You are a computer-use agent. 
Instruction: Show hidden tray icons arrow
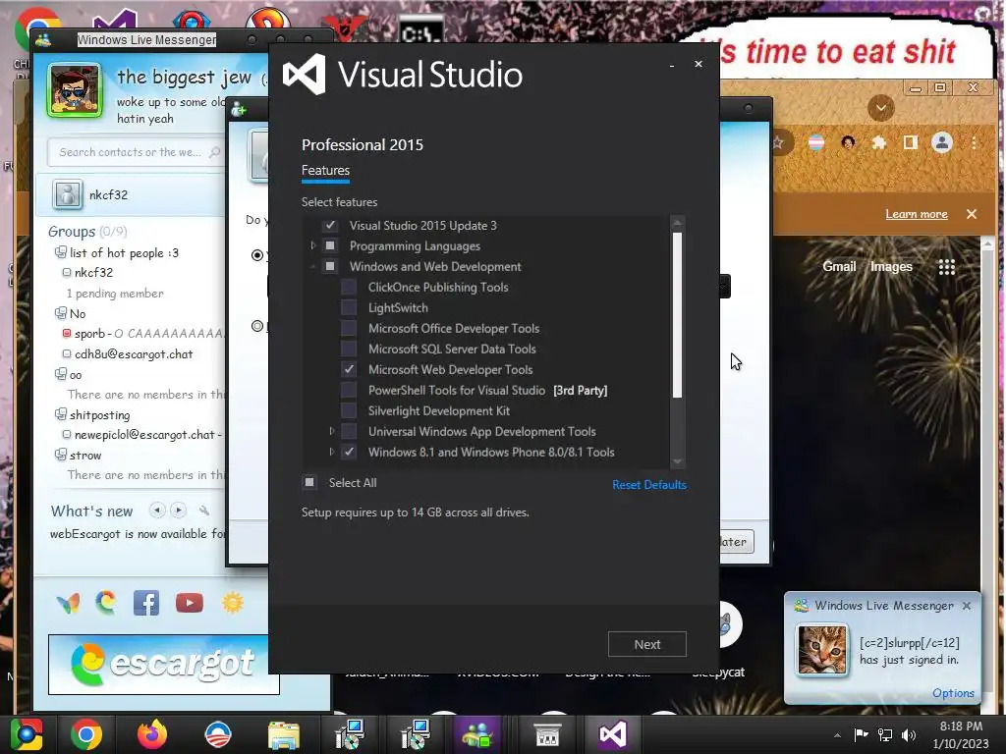pyautogui.click(x=837, y=735)
